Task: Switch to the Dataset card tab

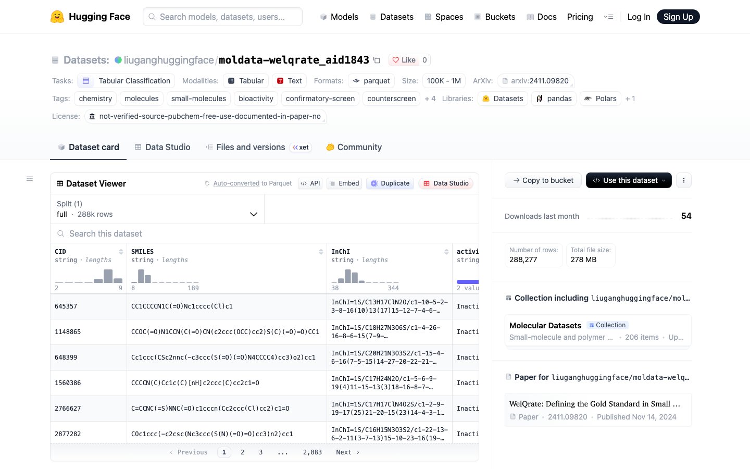Action: tap(89, 147)
